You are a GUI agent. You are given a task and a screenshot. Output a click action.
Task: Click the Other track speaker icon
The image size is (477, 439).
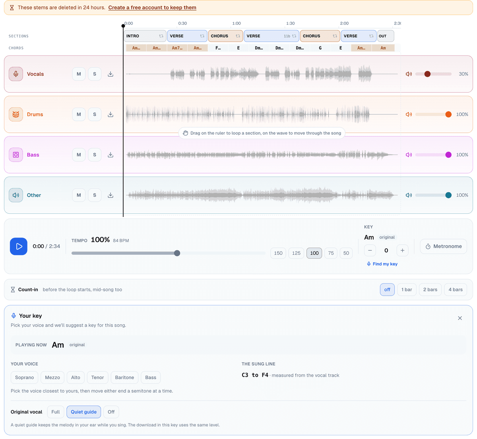coord(16,195)
